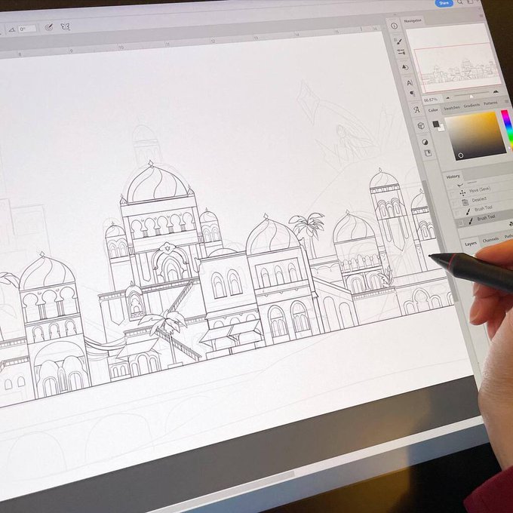Open the Navigator panel flyout menu

tap(481, 15)
